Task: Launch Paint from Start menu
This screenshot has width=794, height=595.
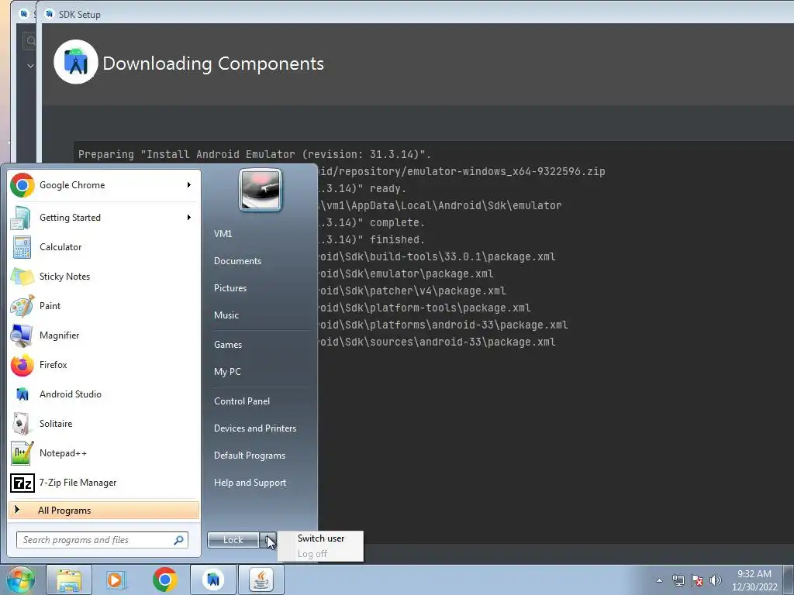Action: pos(104,305)
